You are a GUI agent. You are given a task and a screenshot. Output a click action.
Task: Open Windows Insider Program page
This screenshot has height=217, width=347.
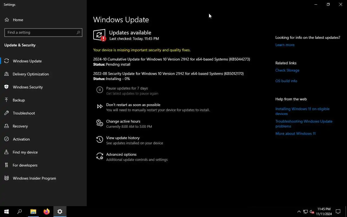coord(43,178)
